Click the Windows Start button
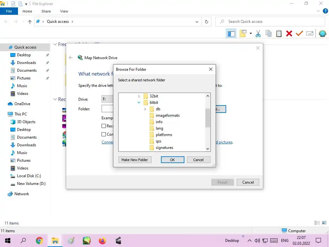The width and height of the screenshot is (329, 247). pyautogui.click(x=8, y=241)
